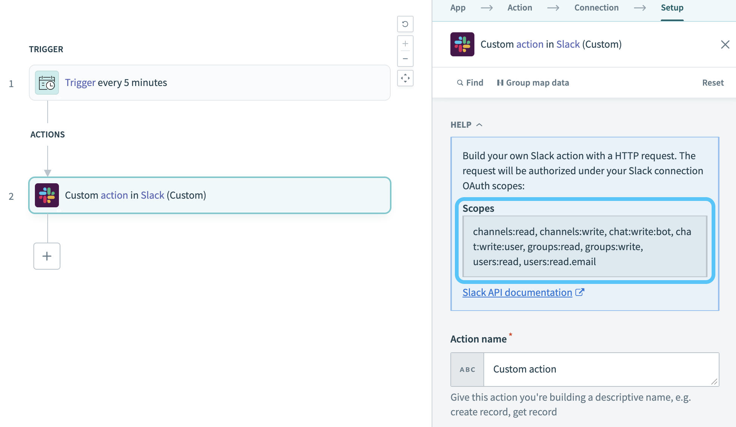Zoom in using the plus magnifier icon

405,43
